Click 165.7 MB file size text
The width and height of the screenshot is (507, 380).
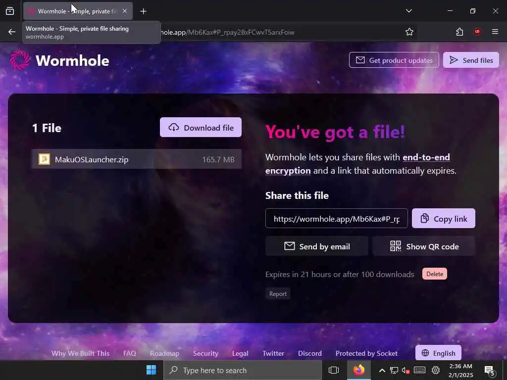[218, 159]
